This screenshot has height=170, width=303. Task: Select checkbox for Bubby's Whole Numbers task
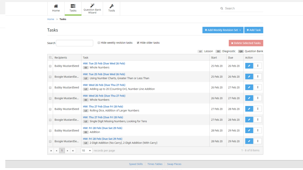pos(50,66)
